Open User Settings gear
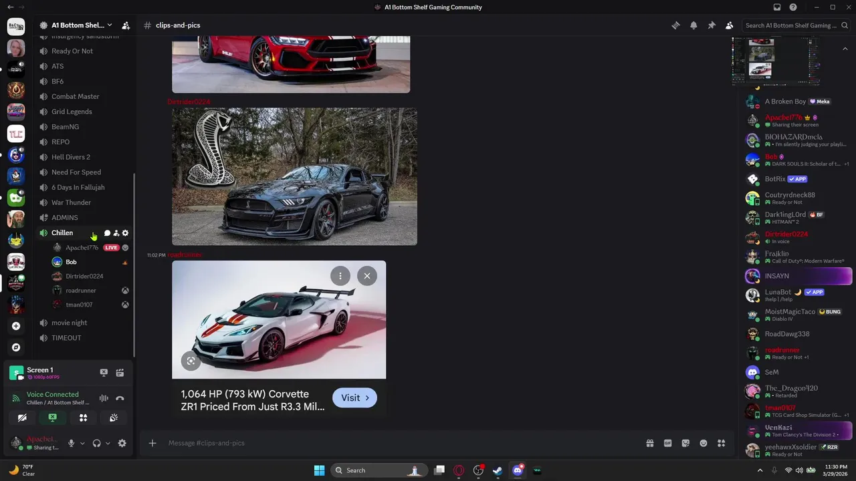 pos(122,443)
